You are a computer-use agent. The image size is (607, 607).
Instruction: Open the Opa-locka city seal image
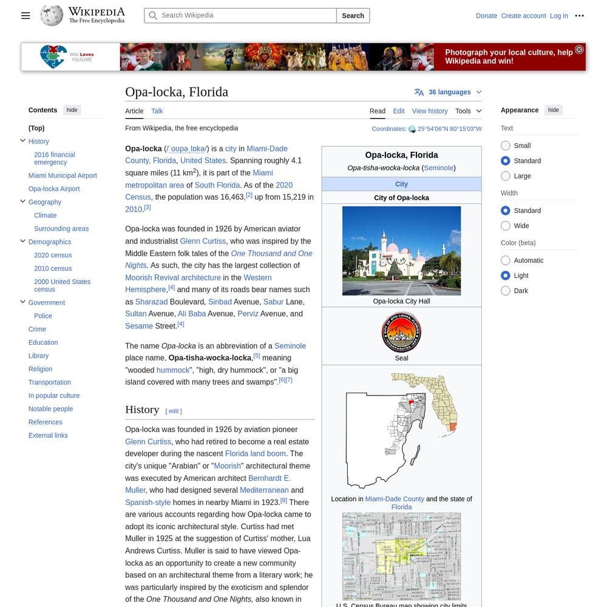[x=401, y=332]
